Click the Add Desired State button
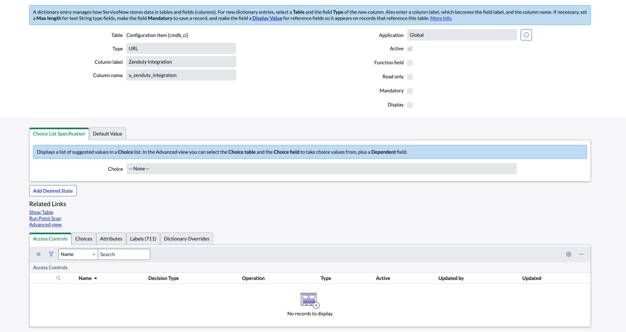The height and width of the screenshot is (332, 626). (53, 191)
